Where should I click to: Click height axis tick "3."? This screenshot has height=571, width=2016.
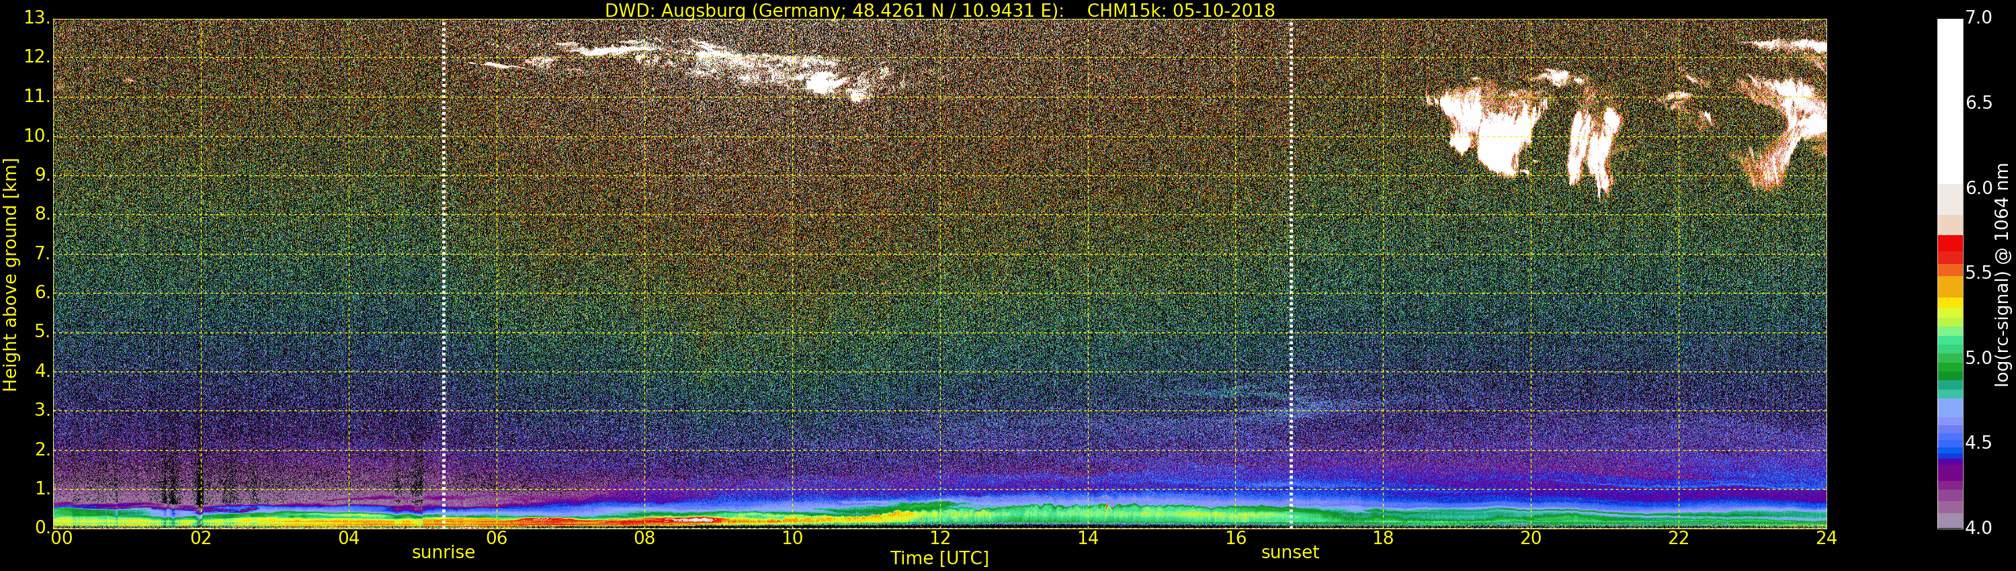pos(42,410)
